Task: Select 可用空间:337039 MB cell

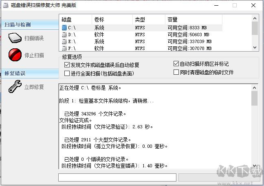Action: pyautogui.click(x=189, y=41)
